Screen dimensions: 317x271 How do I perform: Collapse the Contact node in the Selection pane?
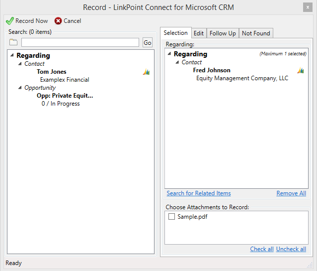[x=177, y=62]
